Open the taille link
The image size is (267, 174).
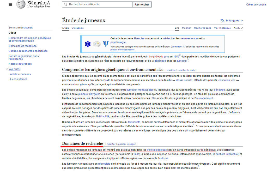[136, 154]
